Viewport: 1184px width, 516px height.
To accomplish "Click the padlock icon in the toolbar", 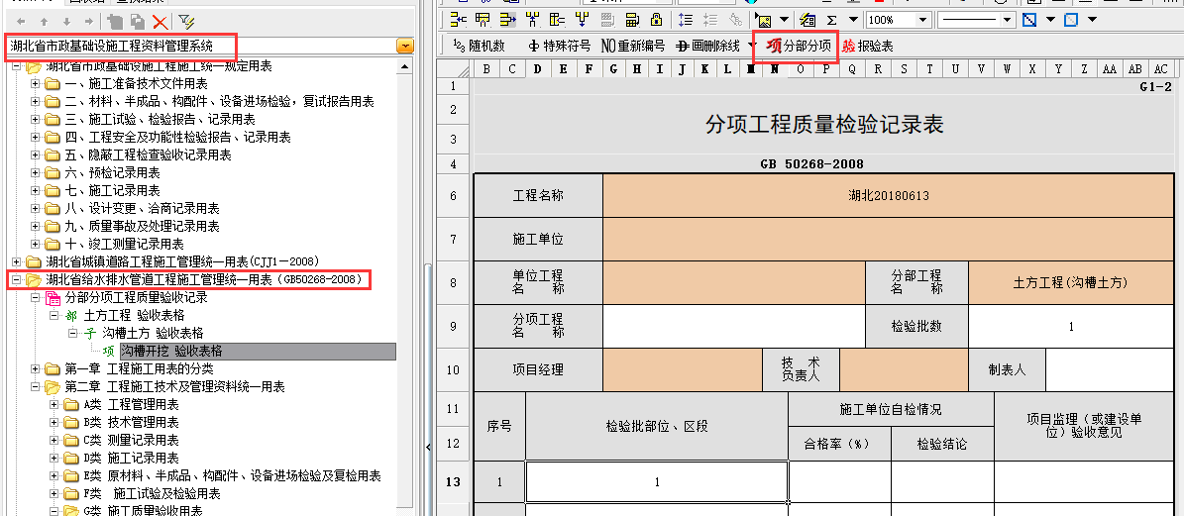I will [656, 20].
